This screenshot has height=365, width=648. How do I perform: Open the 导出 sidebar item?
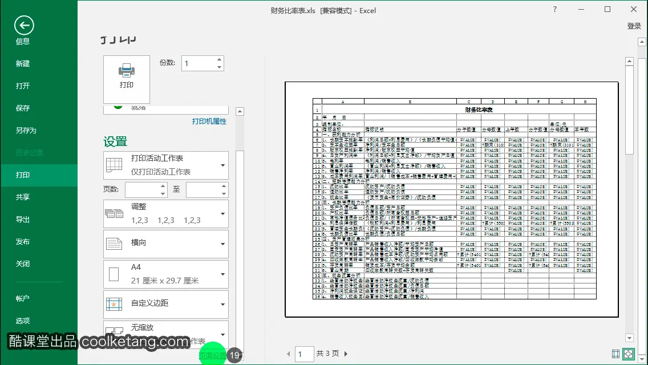pos(23,220)
